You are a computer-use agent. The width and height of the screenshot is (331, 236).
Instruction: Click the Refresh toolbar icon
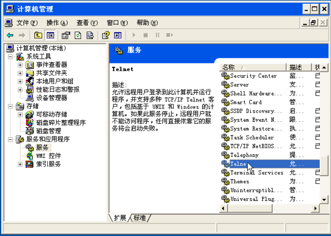tap(78, 35)
